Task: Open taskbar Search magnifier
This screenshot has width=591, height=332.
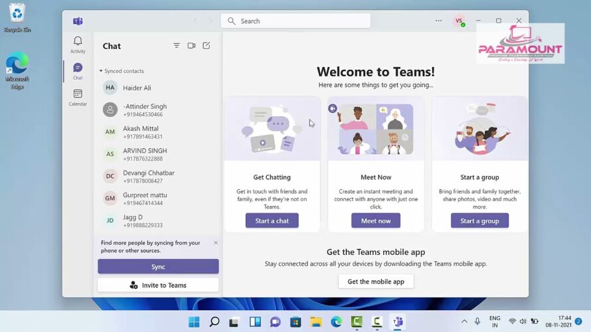Action: (x=214, y=321)
